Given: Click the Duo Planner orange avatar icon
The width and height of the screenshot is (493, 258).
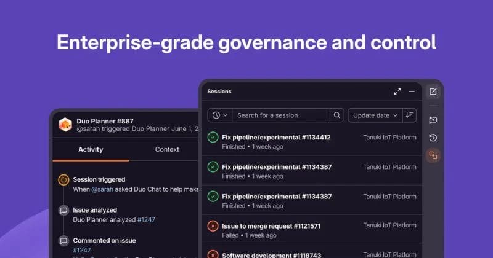Looking at the screenshot, I should pyautogui.click(x=65, y=125).
